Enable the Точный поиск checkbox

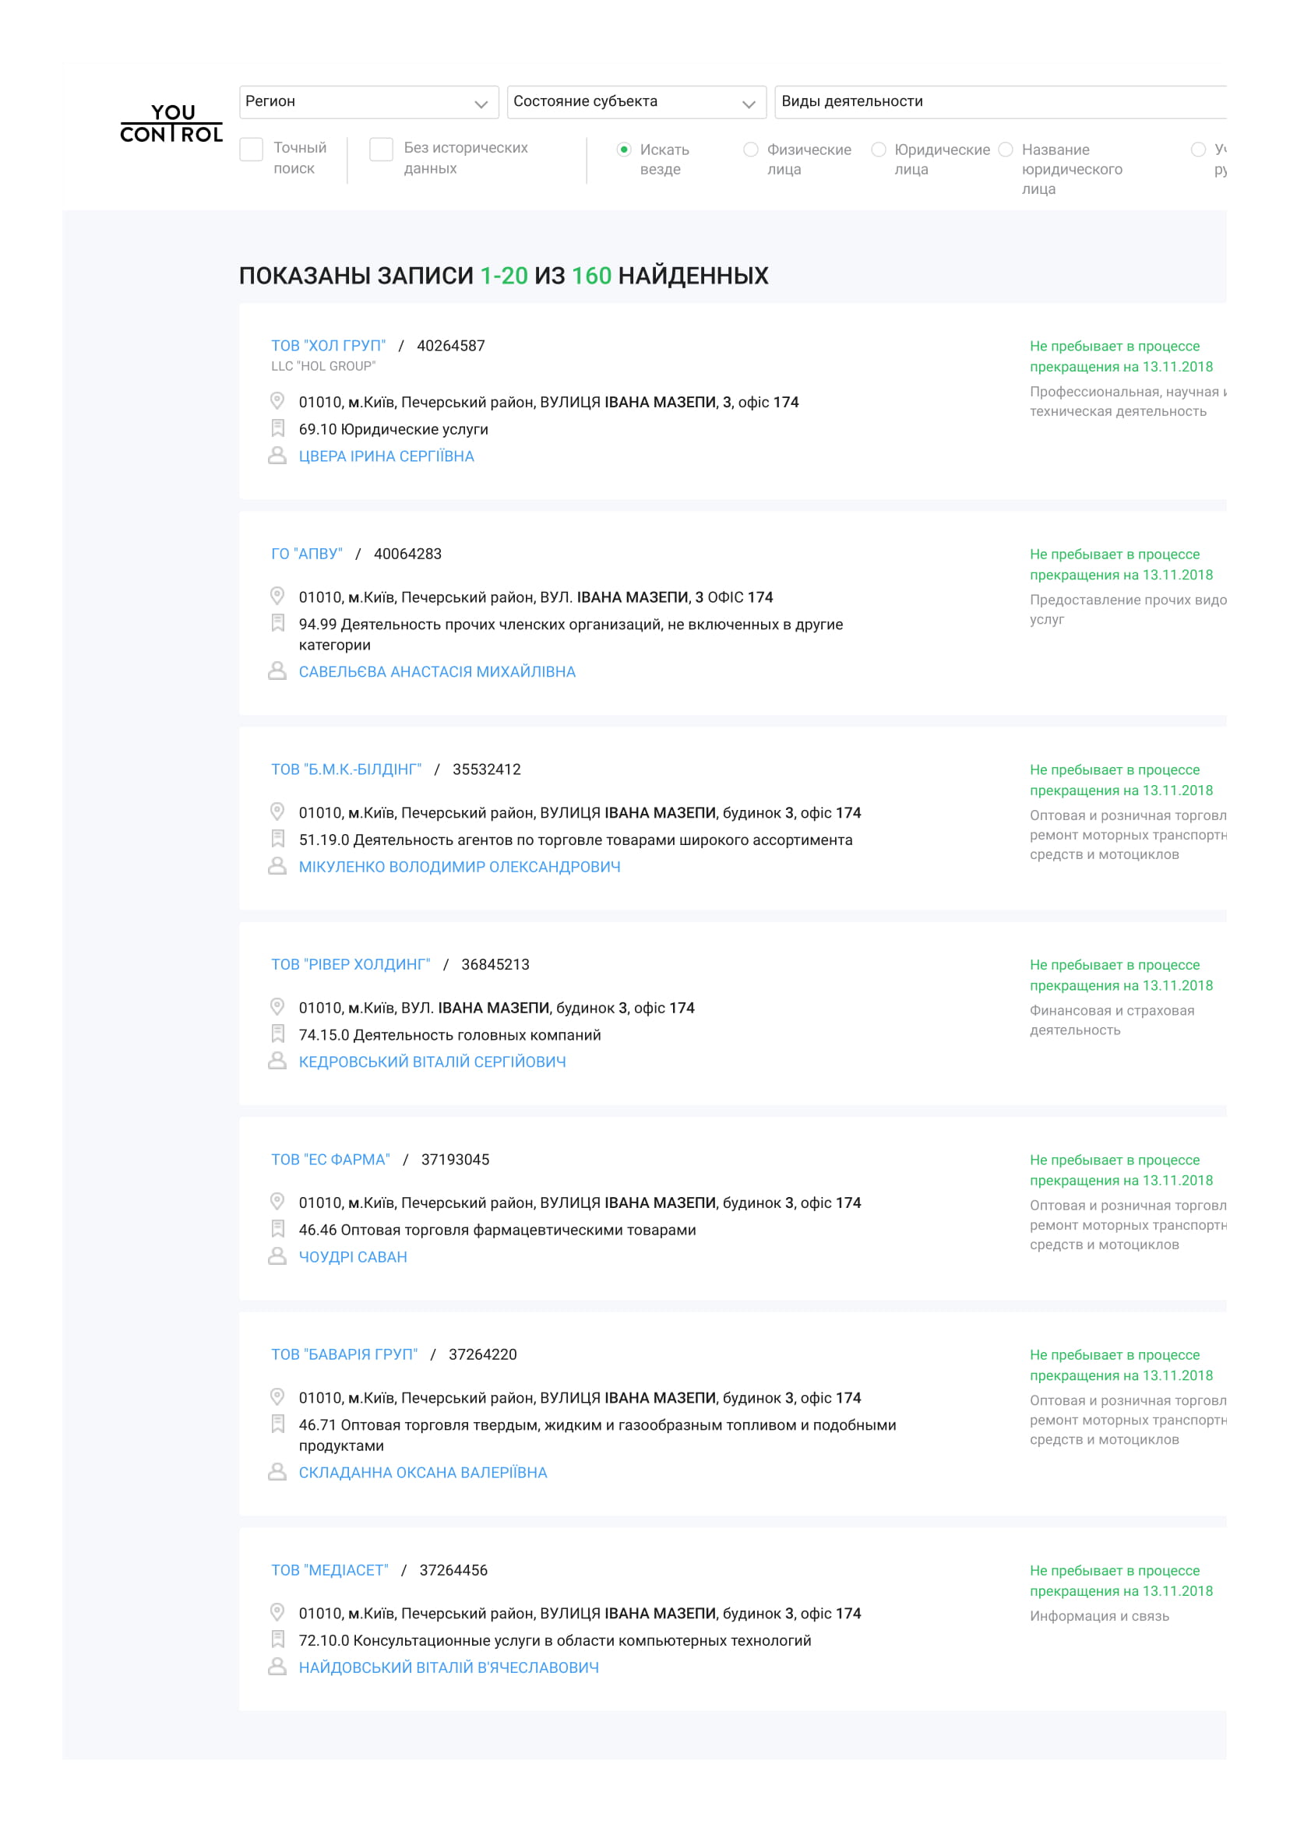[251, 150]
